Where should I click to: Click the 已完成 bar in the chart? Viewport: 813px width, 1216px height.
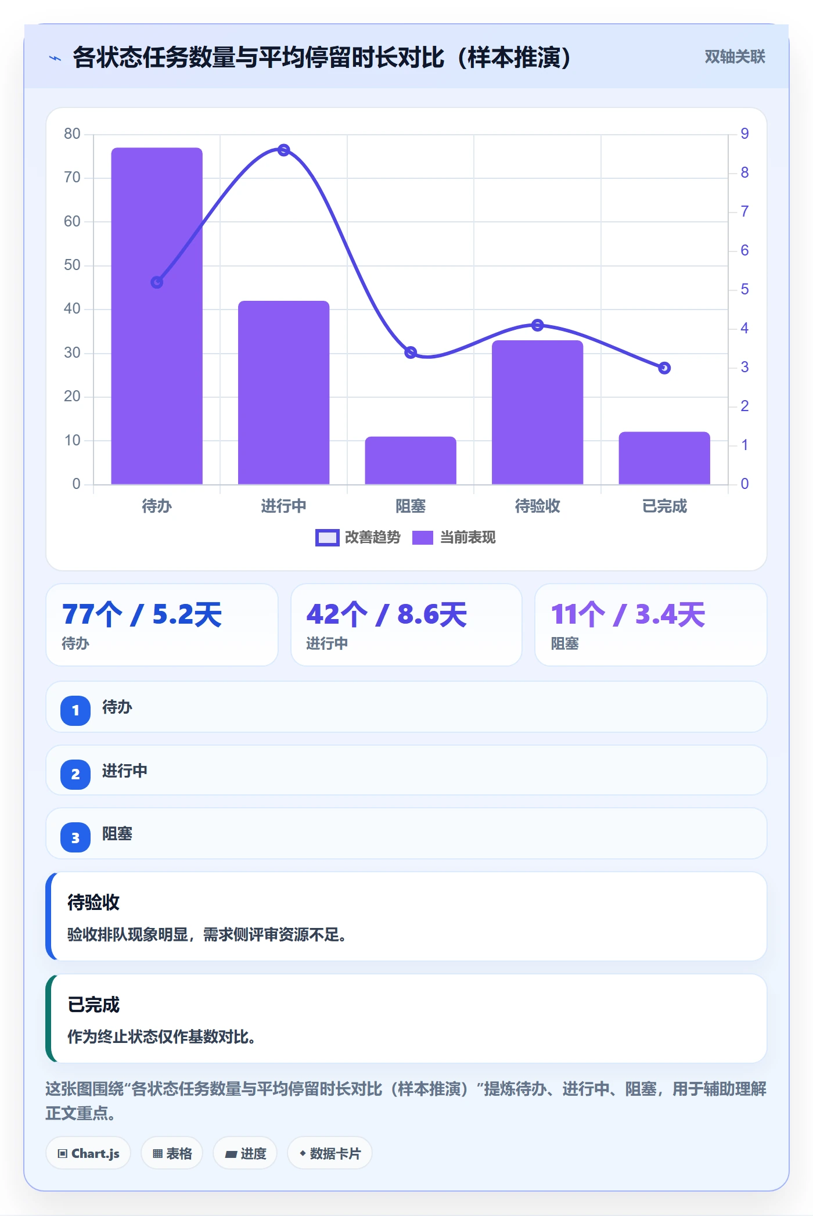664,458
